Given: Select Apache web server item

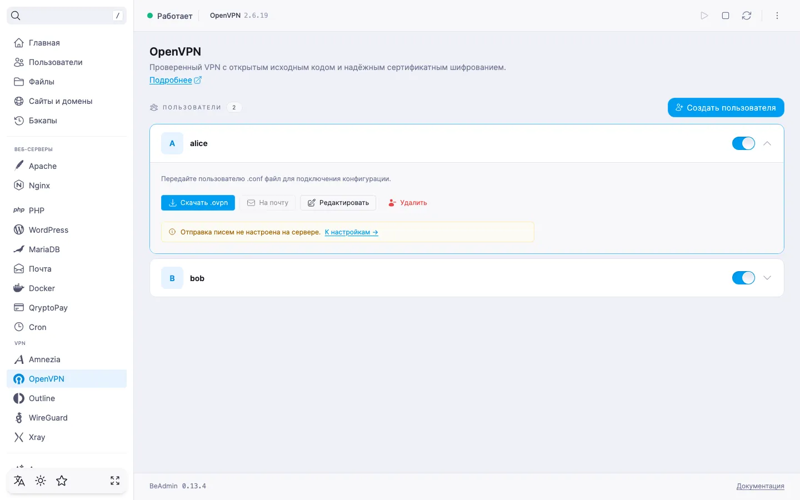Looking at the screenshot, I should pos(67,166).
